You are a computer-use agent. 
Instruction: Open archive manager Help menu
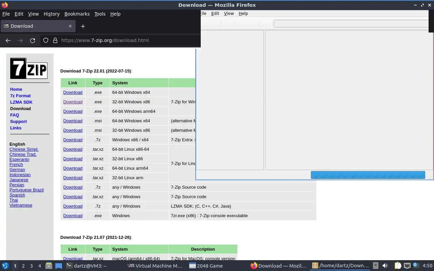(x=243, y=14)
